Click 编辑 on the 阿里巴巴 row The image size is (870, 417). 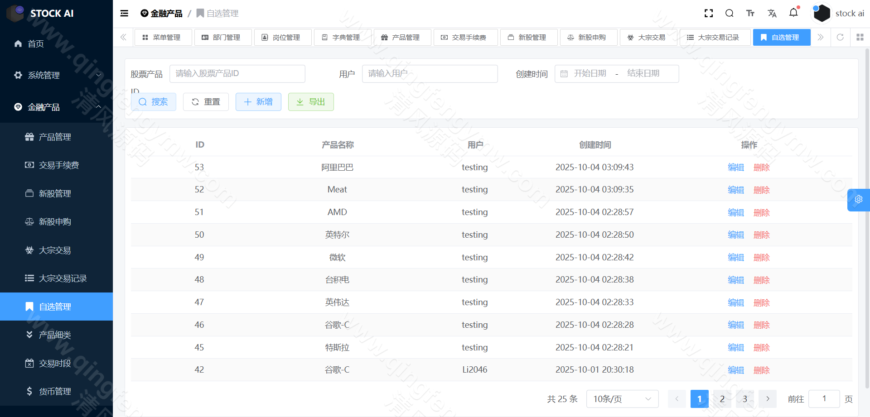735,167
